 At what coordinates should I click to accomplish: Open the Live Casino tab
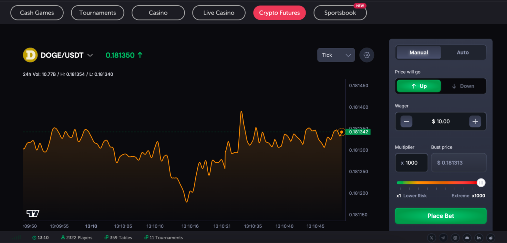pyautogui.click(x=219, y=13)
